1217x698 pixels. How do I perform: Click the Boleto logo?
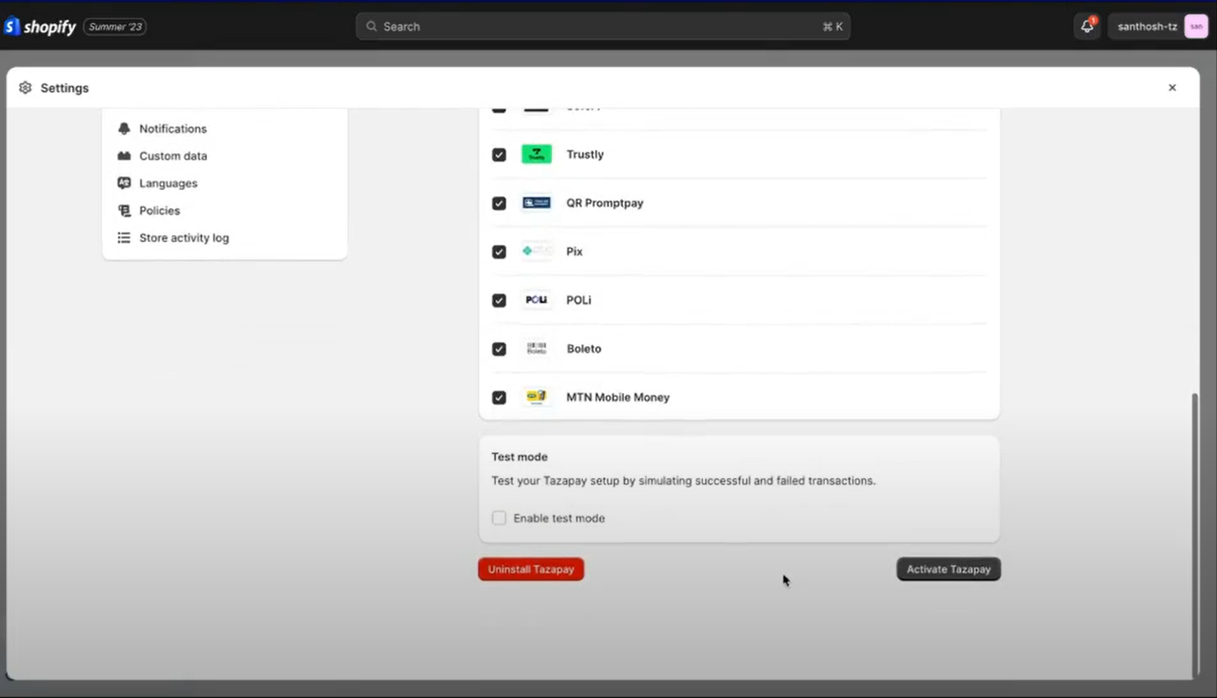coord(537,349)
